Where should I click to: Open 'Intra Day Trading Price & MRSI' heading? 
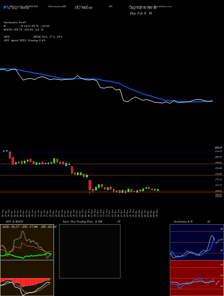click(92, 222)
